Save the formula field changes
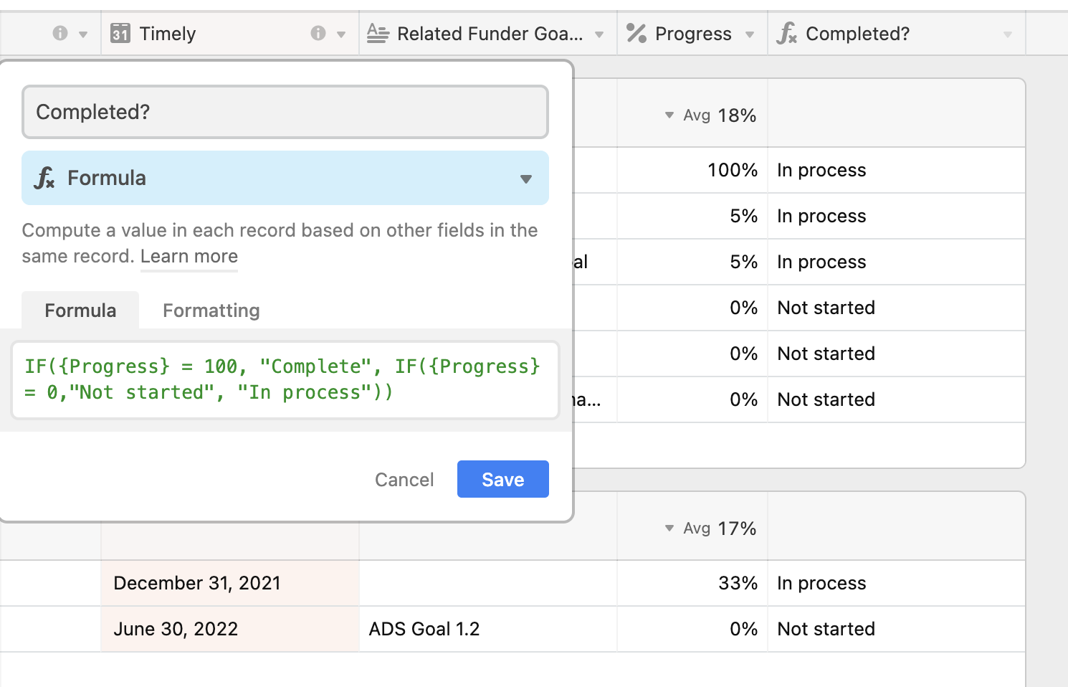 click(x=503, y=479)
